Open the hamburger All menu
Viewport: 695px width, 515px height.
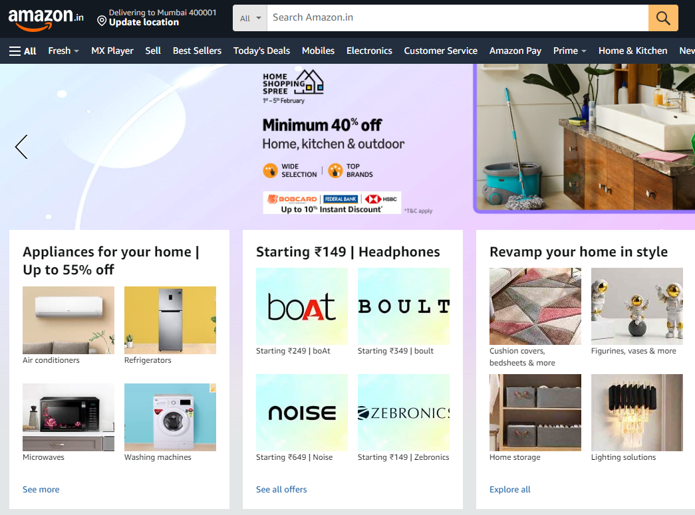[x=23, y=51]
